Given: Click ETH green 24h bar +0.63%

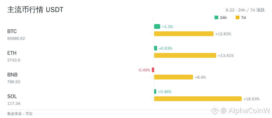Looking at the screenshot, I should [156, 48].
